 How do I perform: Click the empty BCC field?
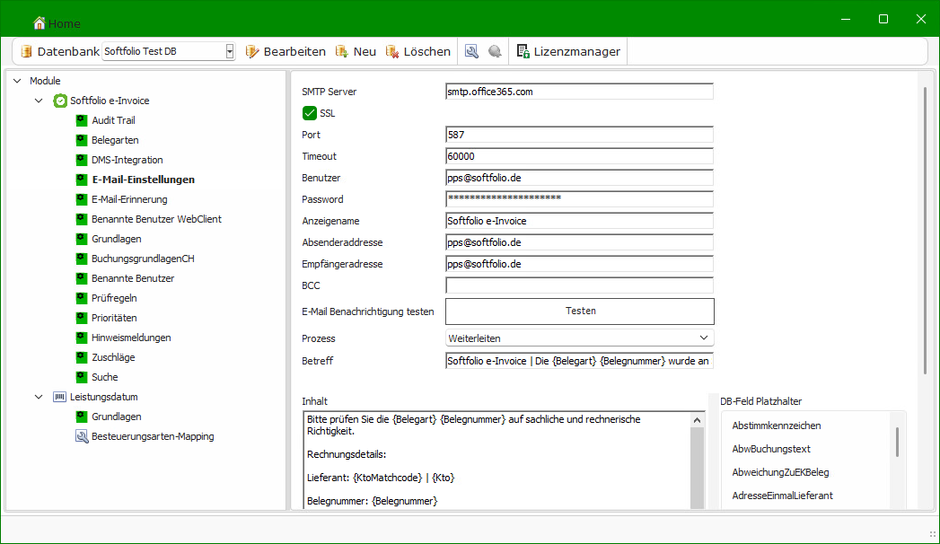coord(579,285)
